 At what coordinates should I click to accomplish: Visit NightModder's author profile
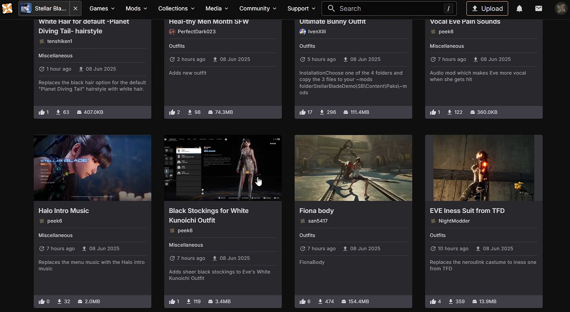click(454, 221)
